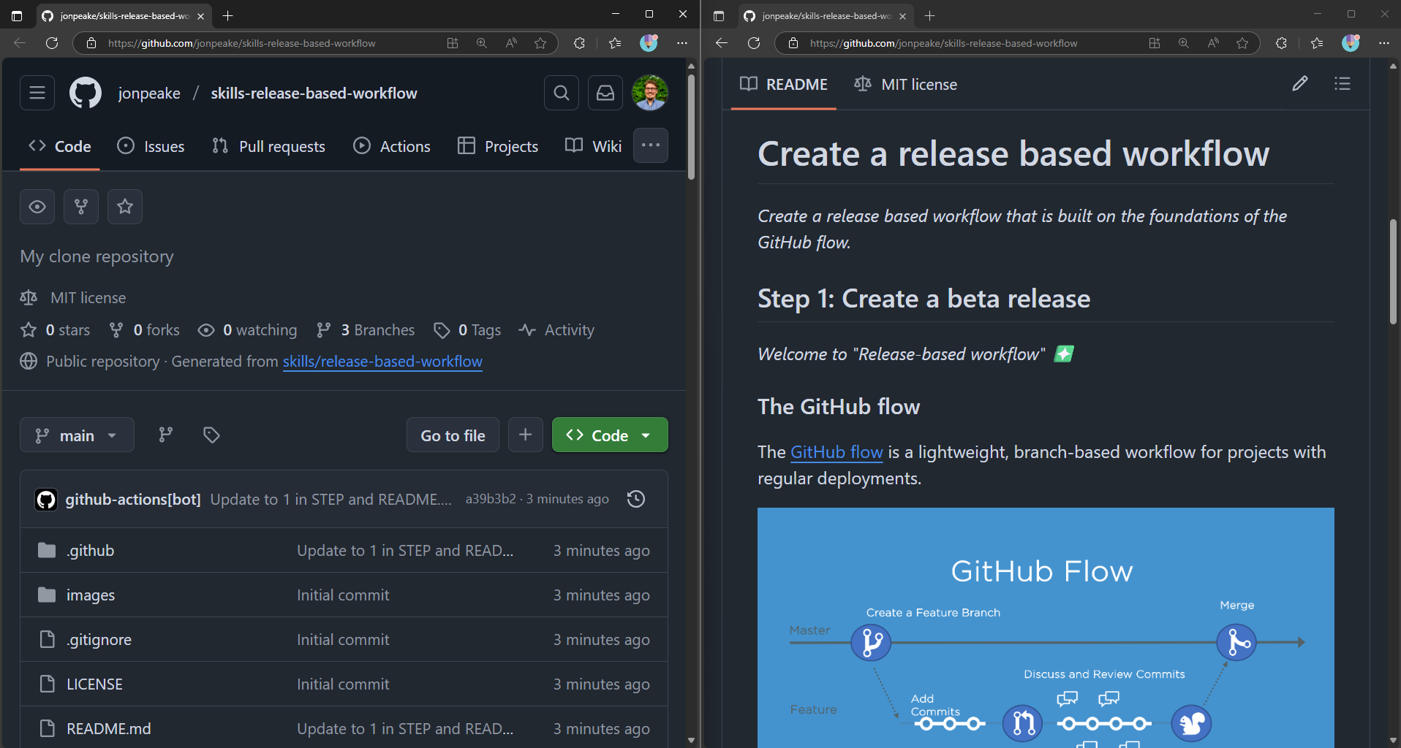Open the search icon in repository header
The image size is (1401, 748).
(562, 93)
